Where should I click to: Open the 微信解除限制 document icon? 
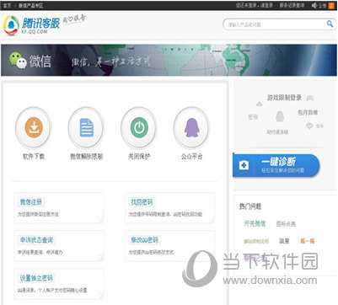86,128
